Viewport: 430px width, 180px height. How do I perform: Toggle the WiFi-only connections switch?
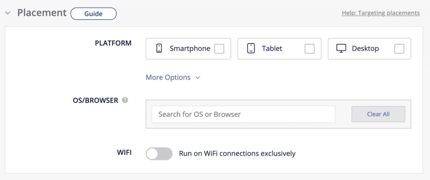pyautogui.click(x=159, y=154)
